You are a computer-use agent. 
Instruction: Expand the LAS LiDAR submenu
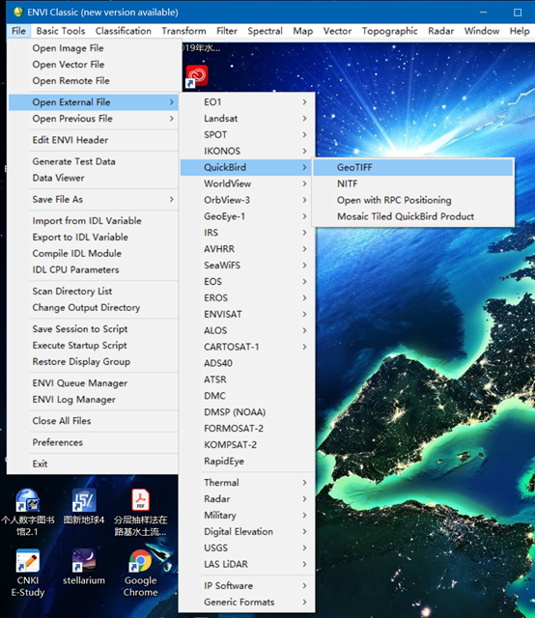click(247, 564)
